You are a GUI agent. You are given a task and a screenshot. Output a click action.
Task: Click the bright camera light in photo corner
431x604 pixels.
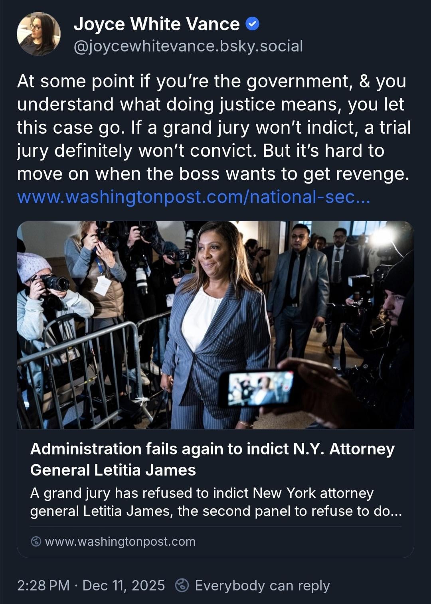coord(382,238)
